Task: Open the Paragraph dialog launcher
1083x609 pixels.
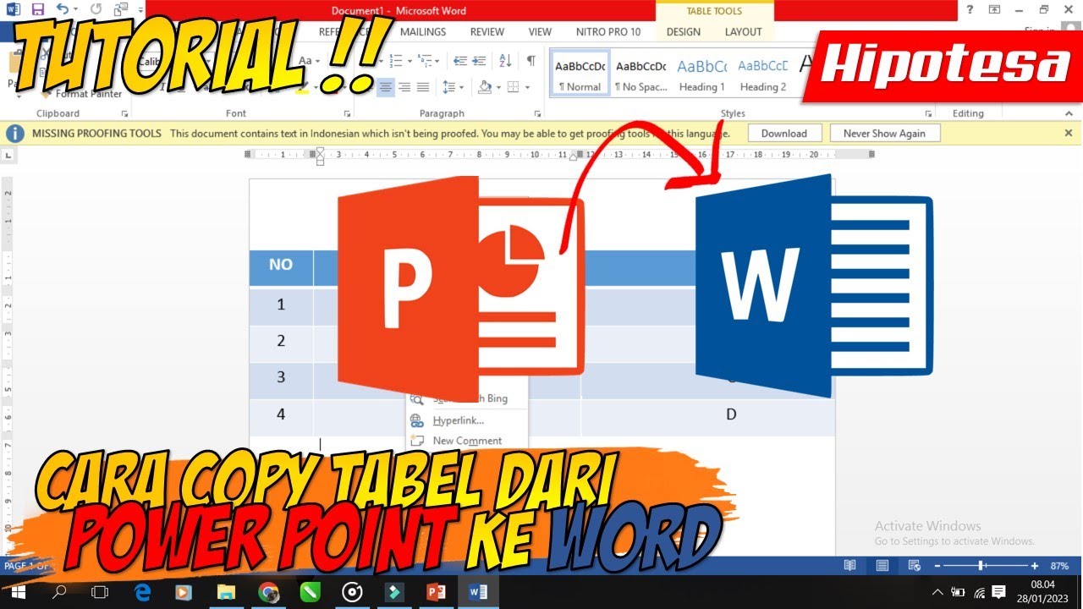Action: point(536,113)
